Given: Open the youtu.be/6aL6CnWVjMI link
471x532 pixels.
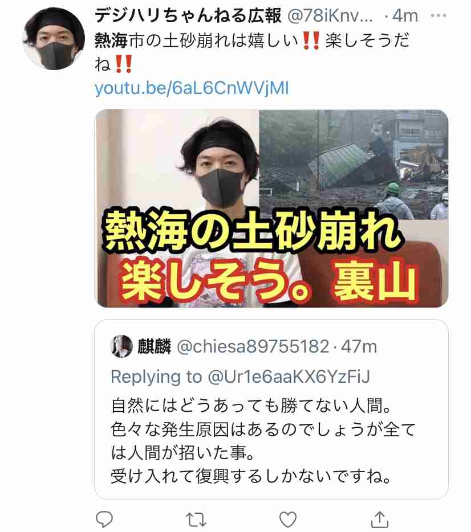Looking at the screenshot, I should pyautogui.click(x=192, y=88).
